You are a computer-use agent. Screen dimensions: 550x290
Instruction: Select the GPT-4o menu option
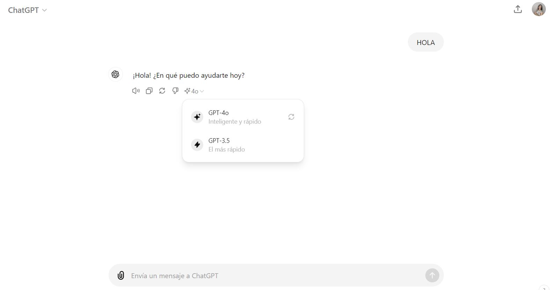[235, 117]
